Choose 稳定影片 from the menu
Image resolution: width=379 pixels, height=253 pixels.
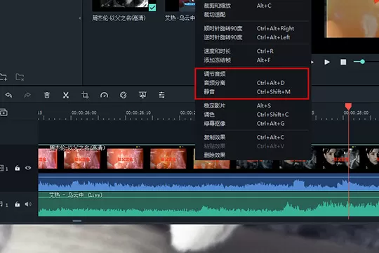215,105
